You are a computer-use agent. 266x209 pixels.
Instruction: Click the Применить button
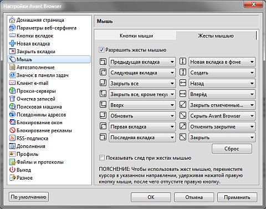237,197
